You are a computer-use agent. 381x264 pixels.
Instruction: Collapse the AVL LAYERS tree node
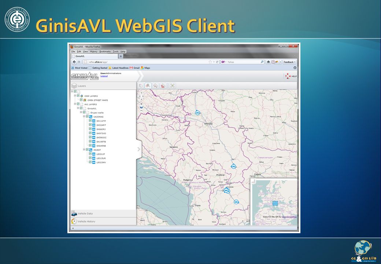point(75,104)
